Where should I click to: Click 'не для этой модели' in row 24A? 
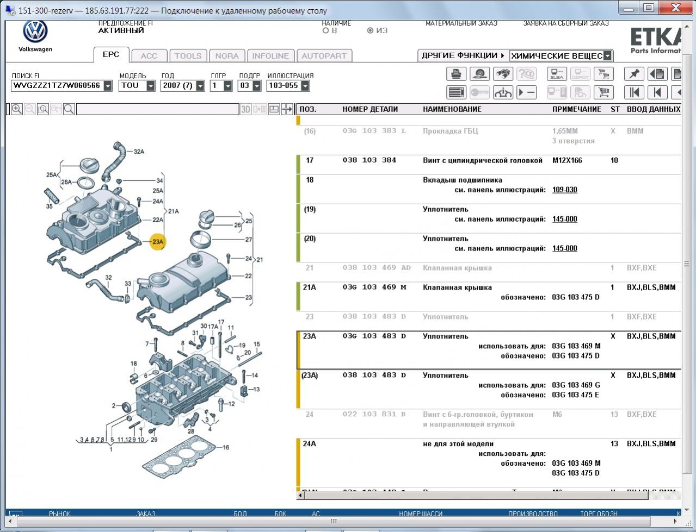(x=458, y=444)
